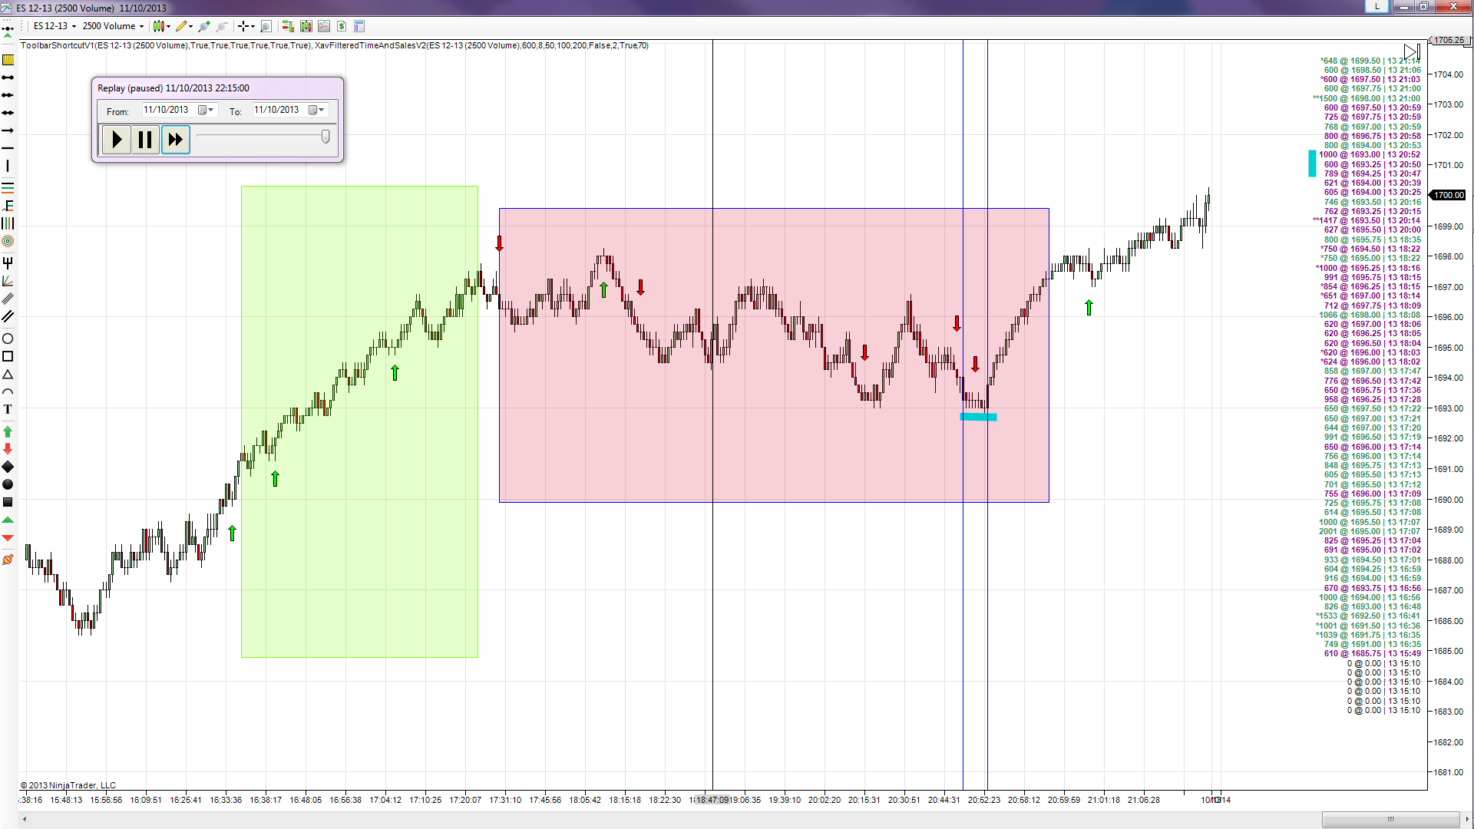Open the data series candlestick icon
Viewport: 1474px width, 829px height.
pos(306,26)
